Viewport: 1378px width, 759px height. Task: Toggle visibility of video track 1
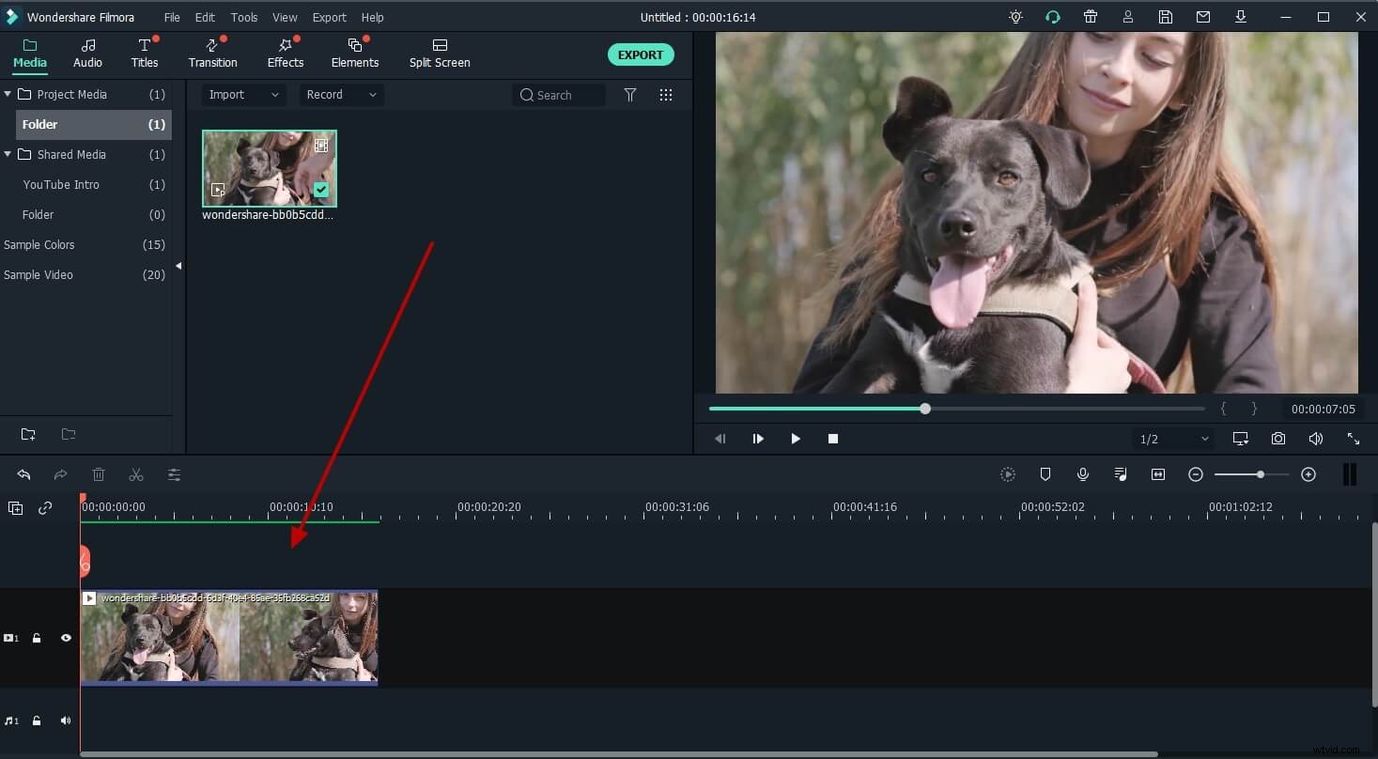pos(65,638)
